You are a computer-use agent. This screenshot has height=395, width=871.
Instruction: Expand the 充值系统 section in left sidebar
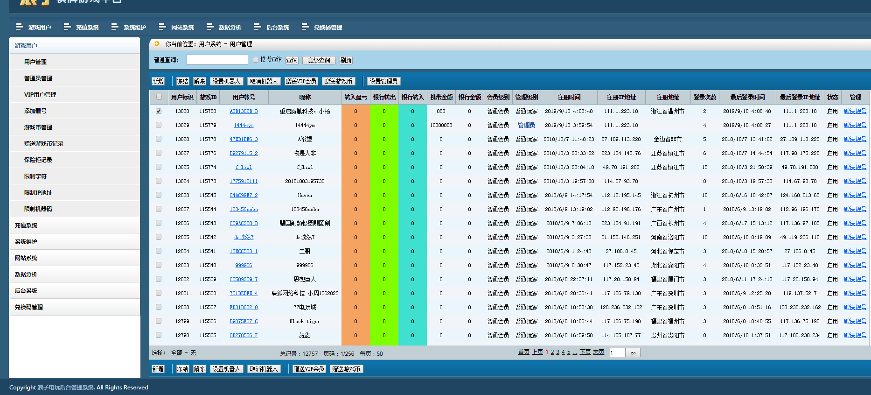click(26, 225)
